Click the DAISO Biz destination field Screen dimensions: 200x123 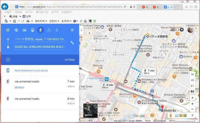pyautogui.click(x=40, y=47)
